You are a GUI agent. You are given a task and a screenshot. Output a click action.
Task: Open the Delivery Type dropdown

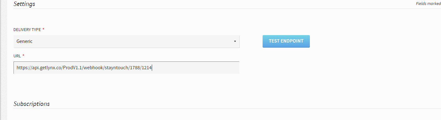tap(126, 41)
